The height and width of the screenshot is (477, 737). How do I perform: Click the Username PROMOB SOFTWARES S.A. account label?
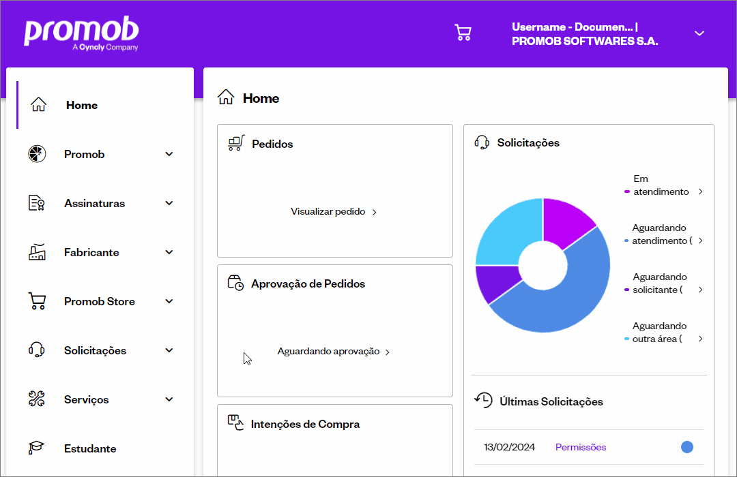(585, 34)
